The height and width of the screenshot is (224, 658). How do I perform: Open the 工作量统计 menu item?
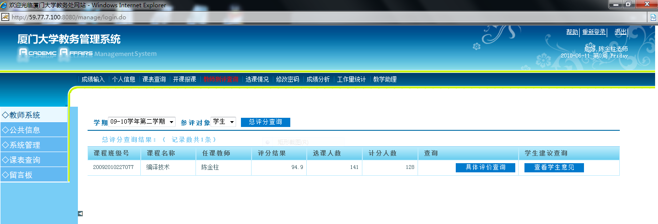coord(351,79)
